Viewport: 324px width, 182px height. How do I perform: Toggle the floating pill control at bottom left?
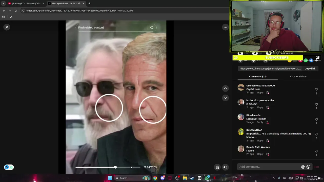click(9, 167)
